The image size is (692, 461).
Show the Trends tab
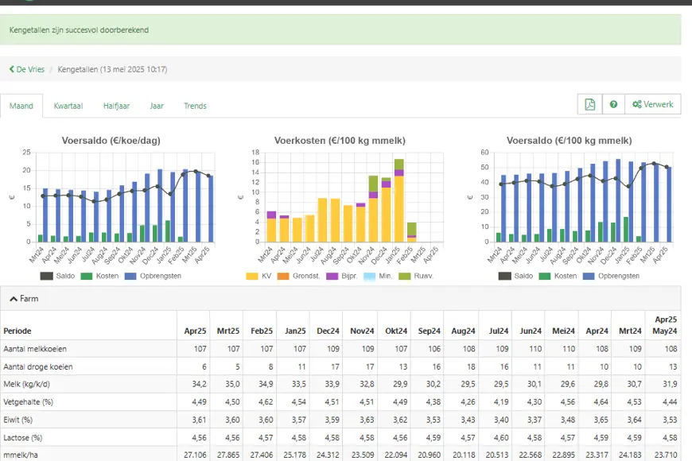click(x=195, y=106)
